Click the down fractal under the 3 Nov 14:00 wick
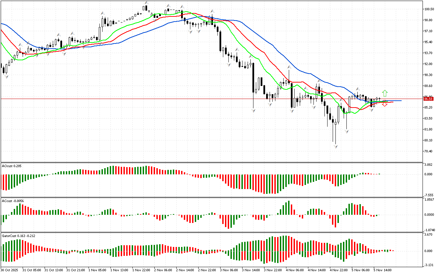439x274 pixels. pyautogui.click(x=253, y=111)
